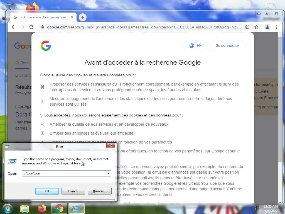Click the Google G logo in the dialog
The width and height of the screenshot is (285, 214).
[x=46, y=45]
